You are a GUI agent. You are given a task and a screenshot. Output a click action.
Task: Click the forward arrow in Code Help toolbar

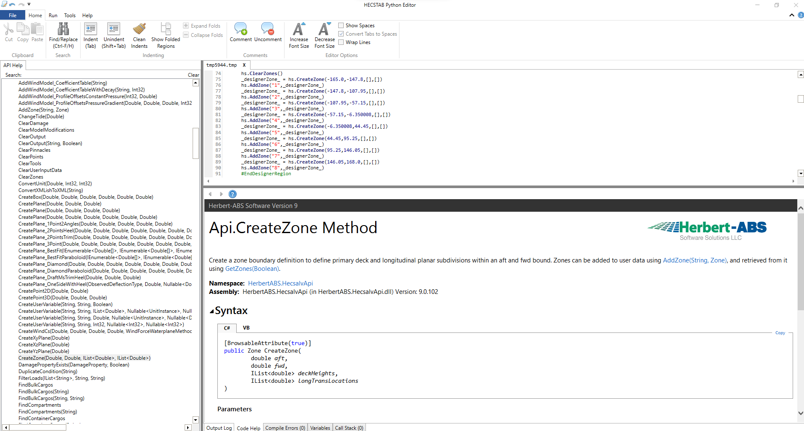pyautogui.click(x=221, y=194)
